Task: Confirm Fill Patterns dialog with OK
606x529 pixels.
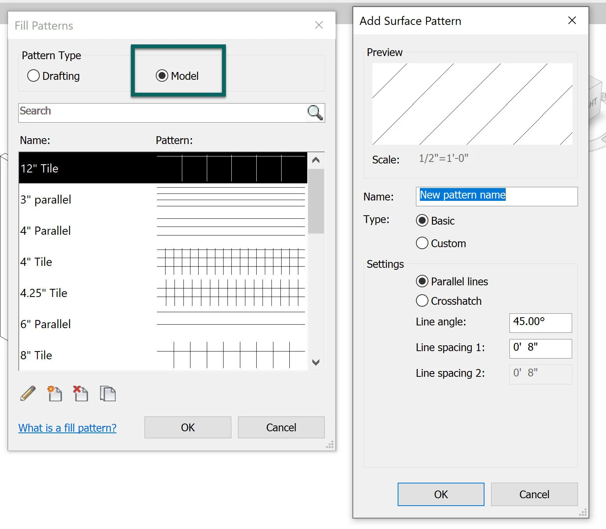Action: pos(187,427)
